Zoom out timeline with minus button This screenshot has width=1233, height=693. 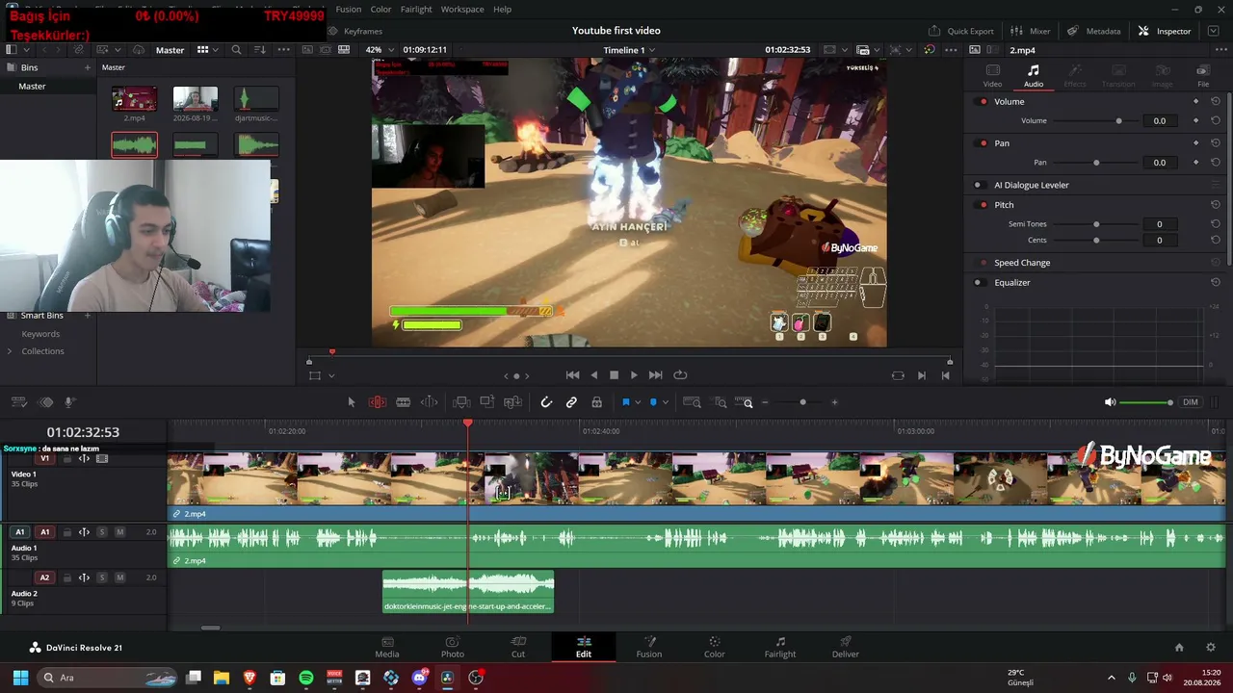coord(765,402)
